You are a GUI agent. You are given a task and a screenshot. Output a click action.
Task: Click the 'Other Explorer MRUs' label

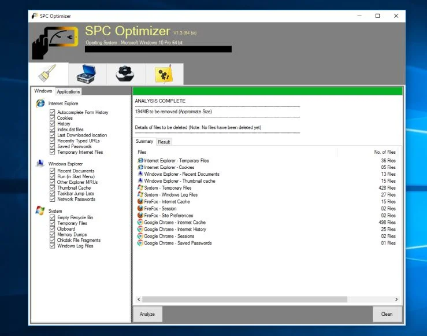[x=77, y=182]
